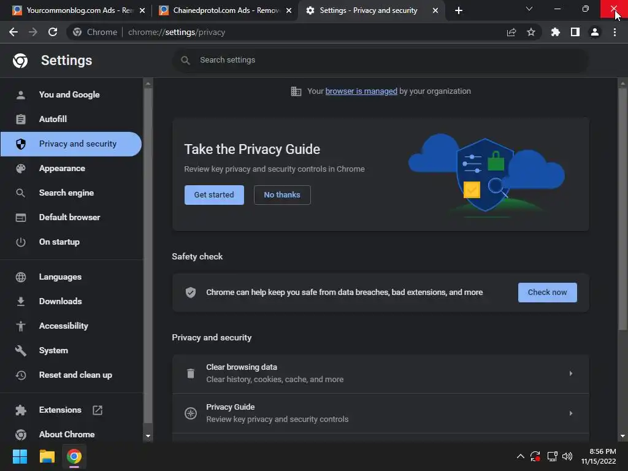Click the Reset and clean up icon
This screenshot has width=628, height=471.
click(20, 375)
